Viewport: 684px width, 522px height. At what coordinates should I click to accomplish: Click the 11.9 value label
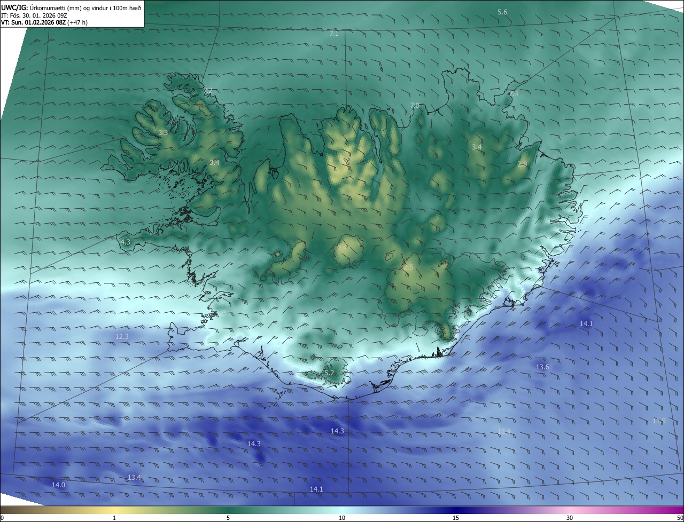coord(659,421)
